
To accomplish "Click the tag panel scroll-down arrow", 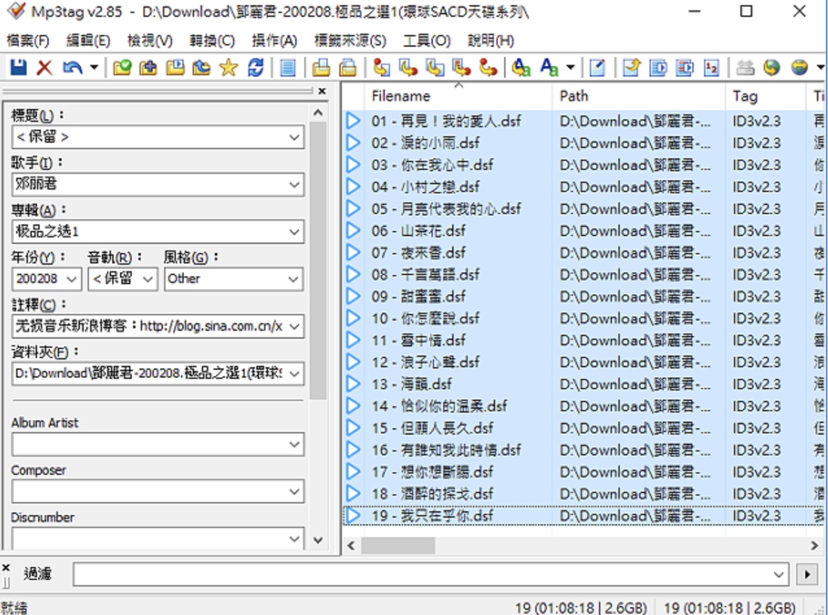I will tap(318, 540).
